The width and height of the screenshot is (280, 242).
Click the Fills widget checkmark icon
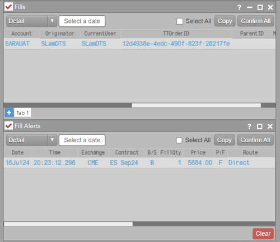point(8,7)
